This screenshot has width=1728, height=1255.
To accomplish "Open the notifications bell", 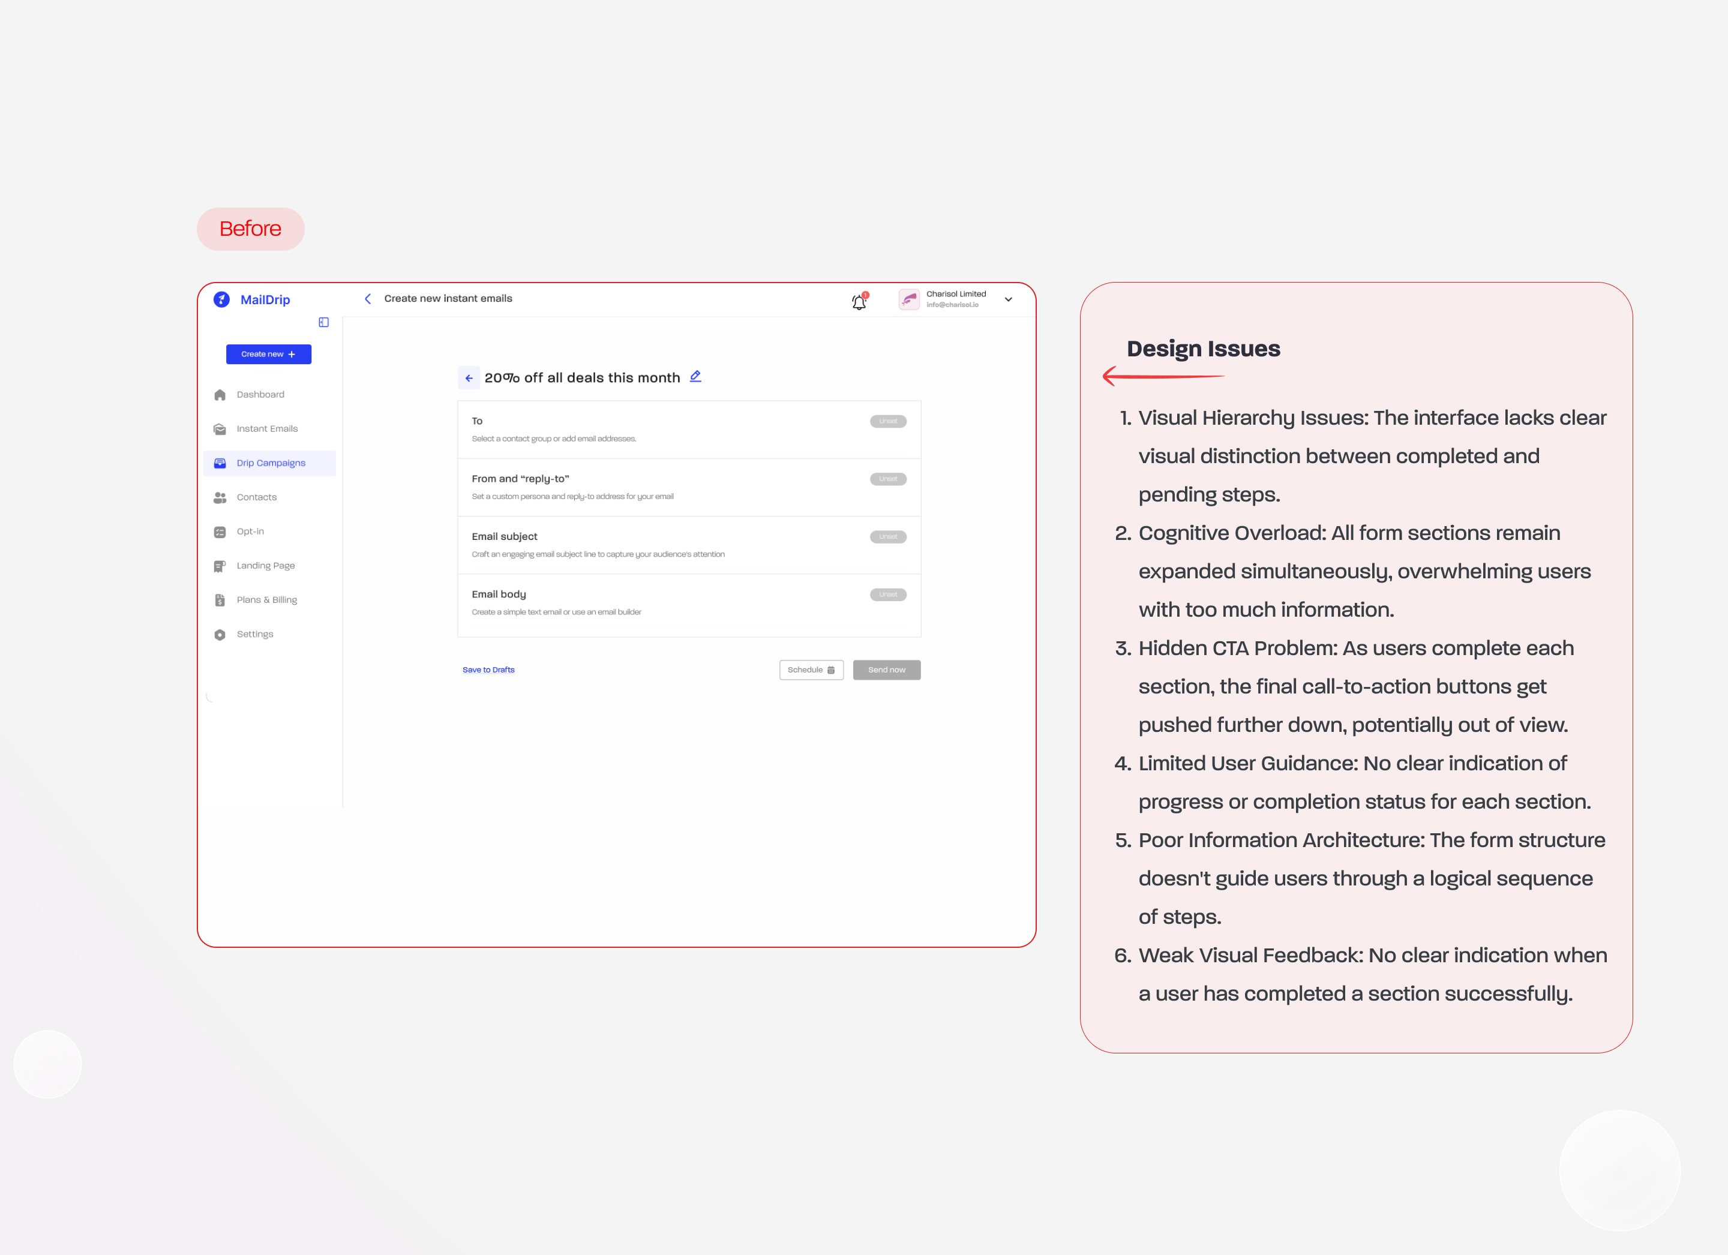I will point(859,302).
